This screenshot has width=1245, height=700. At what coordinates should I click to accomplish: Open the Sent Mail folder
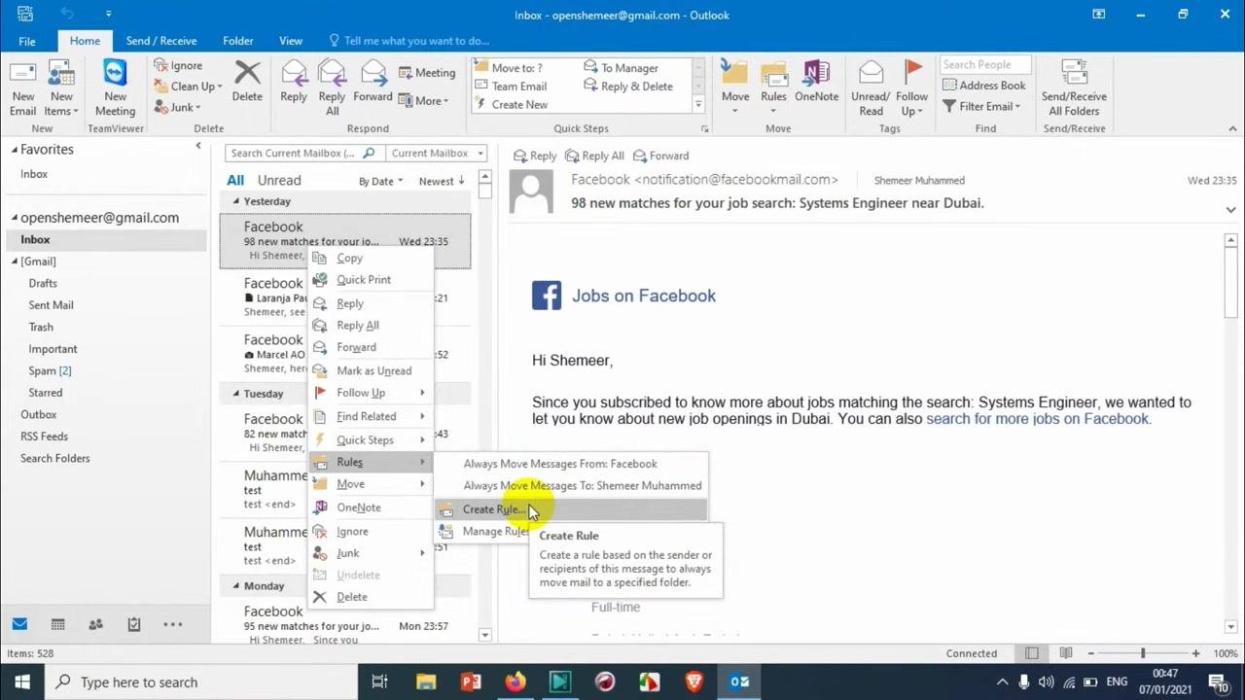51,305
